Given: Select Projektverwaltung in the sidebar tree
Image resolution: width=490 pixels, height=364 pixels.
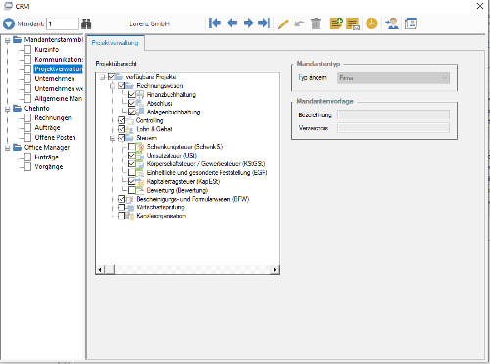Looking at the screenshot, I should [x=59, y=69].
